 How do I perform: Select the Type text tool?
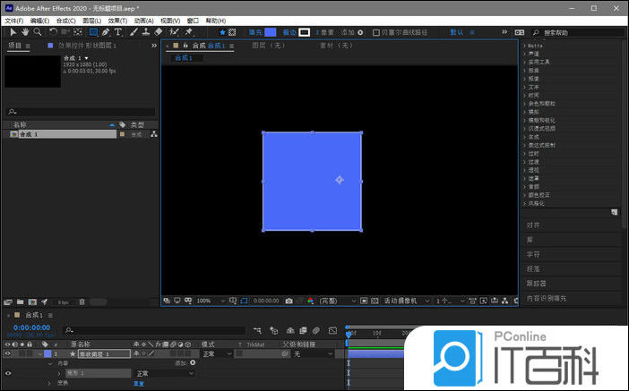pyautogui.click(x=118, y=32)
